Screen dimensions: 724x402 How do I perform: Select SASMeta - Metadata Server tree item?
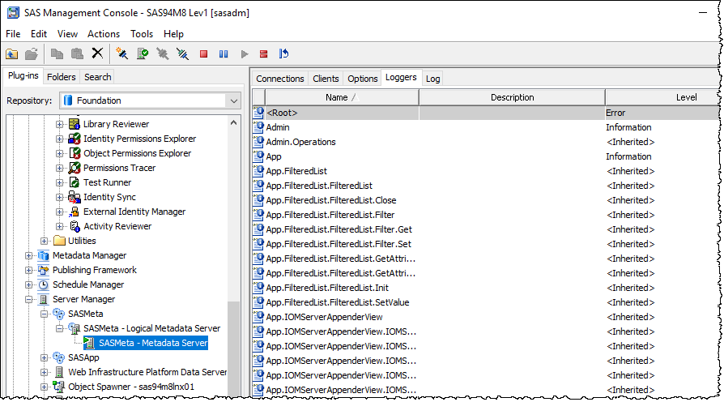(x=153, y=343)
